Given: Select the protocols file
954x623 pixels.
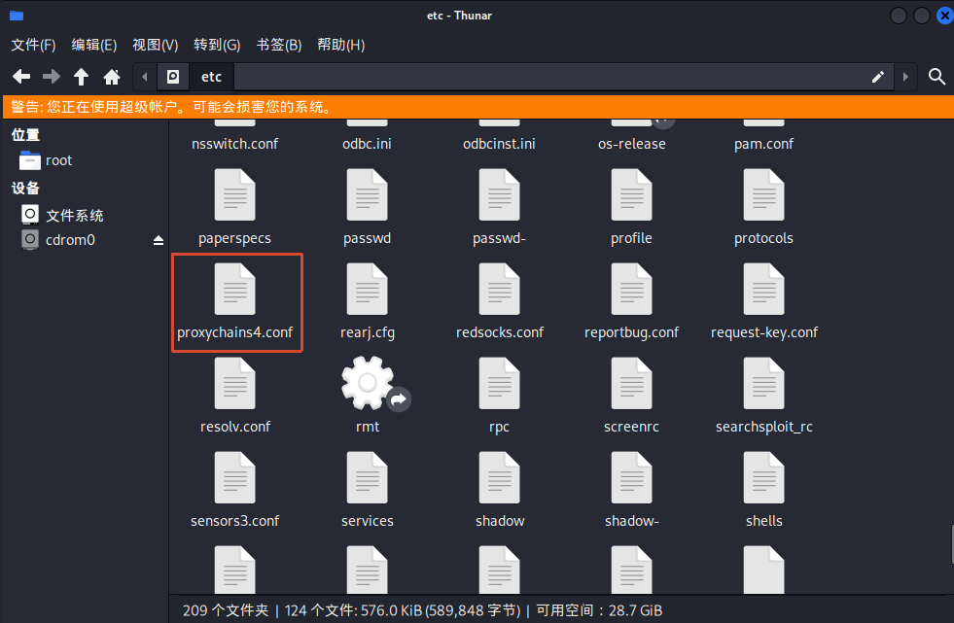Looking at the screenshot, I should click(764, 207).
